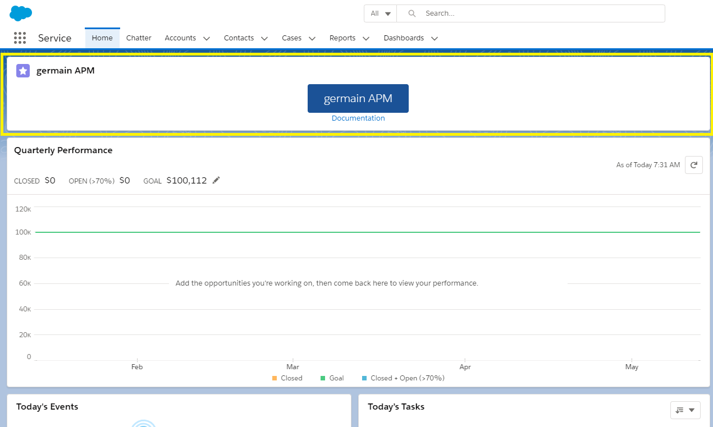Open the App Launcher waffle icon

coord(20,38)
